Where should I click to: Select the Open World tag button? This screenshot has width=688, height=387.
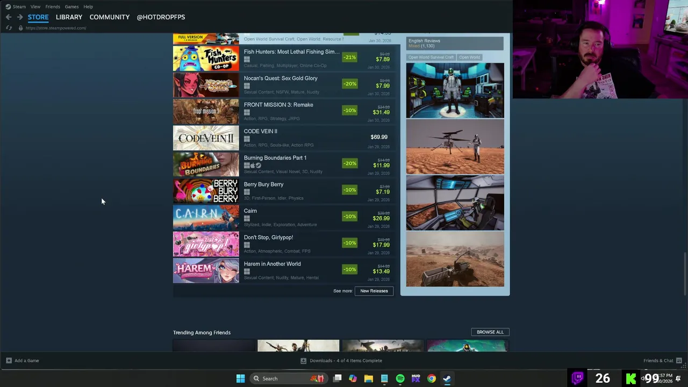tap(469, 58)
